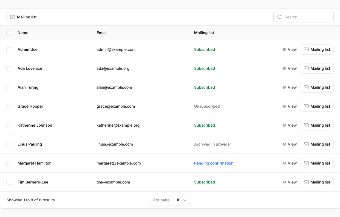This screenshot has height=217, width=340.
Task: Open the Per page dropdown showing 10
Action: 182,200
